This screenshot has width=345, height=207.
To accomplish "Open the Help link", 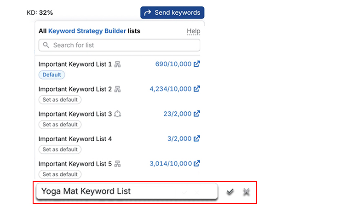I will pos(193,31).
